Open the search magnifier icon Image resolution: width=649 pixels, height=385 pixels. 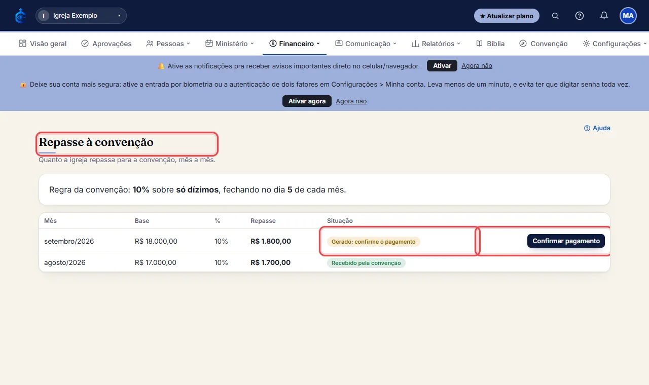pos(555,16)
